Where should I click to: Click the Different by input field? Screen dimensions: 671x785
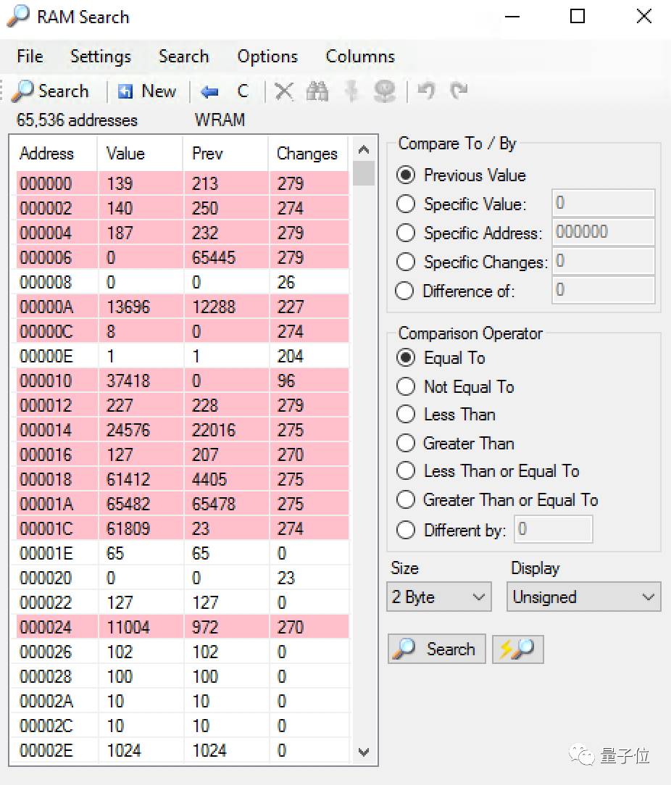point(554,529)
